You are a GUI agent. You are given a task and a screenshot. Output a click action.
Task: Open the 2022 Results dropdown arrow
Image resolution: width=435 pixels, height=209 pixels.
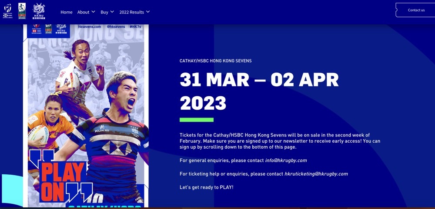coord(148,12)
